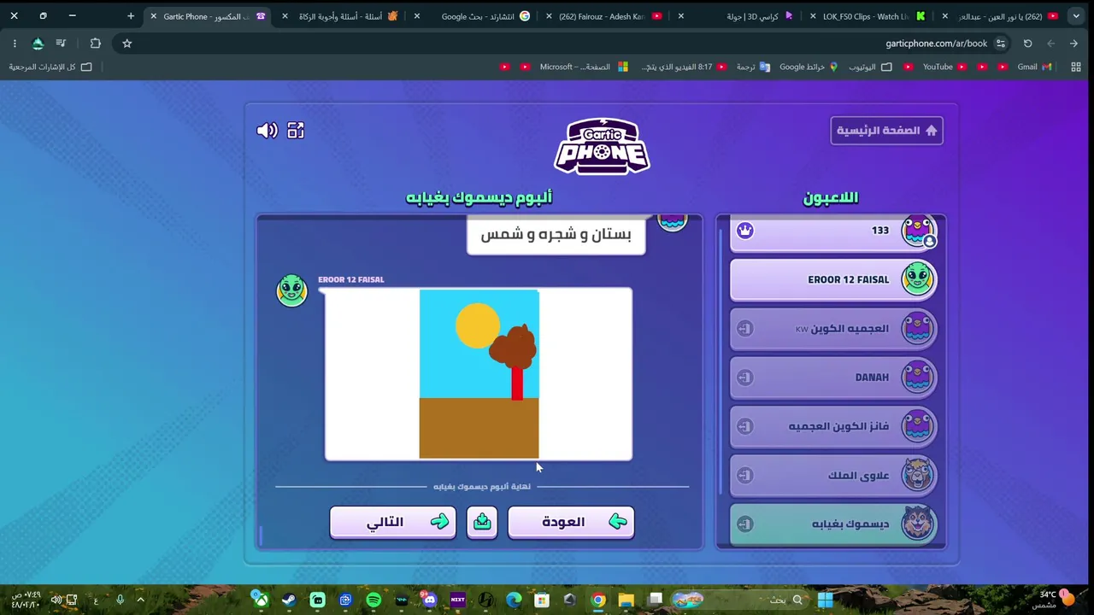Select player EROOR 12 FAISAL in the list

click(833, 279)
